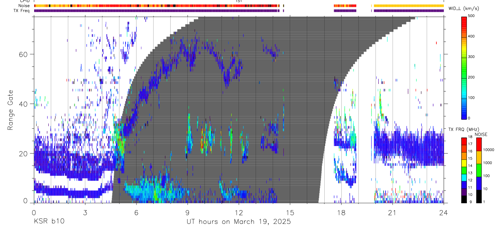Click the x-axis tick label '15' hours
Screen dimensions: 499x230
pyautogui.click(x=290, y=213)
